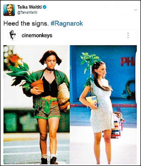The height and width of the screenshot is (166, 141).
Task: Click the black boots in left photo
Action: pos(49,161)
